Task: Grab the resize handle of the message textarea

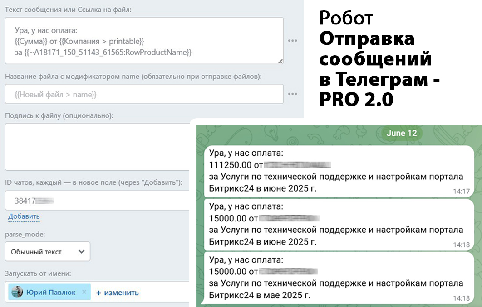Action: tap(280, 61)
